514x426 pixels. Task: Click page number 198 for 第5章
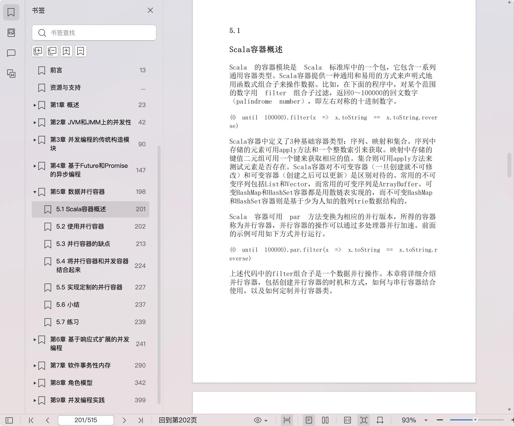(141, 192)
